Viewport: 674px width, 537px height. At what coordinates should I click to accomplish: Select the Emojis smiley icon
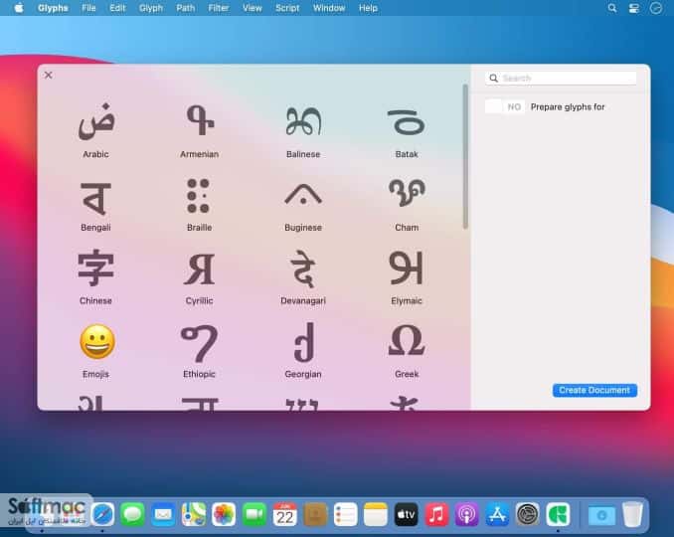coord(97,342)
